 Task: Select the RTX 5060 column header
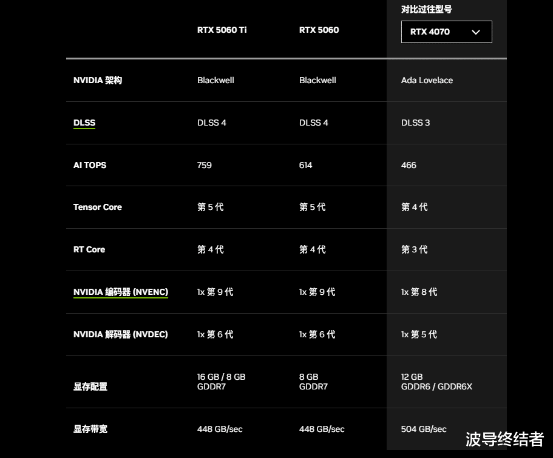tap(319, 30)
